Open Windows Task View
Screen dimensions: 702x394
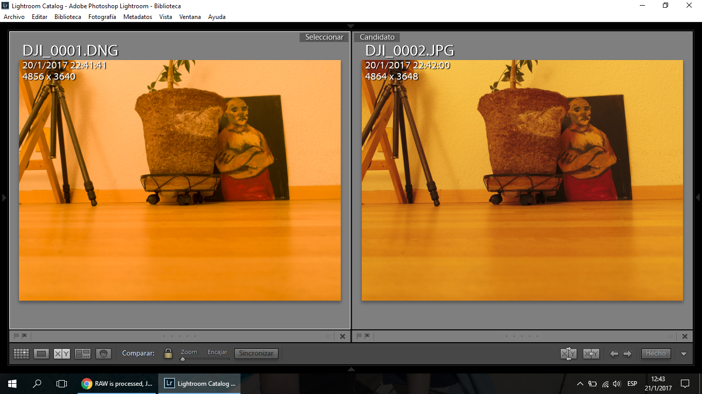click(62, 383)
